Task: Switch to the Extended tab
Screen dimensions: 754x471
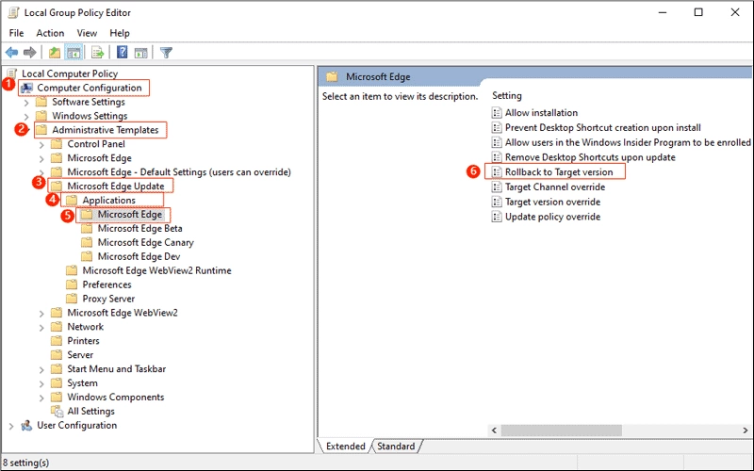Action: click(x=345, y=446)
